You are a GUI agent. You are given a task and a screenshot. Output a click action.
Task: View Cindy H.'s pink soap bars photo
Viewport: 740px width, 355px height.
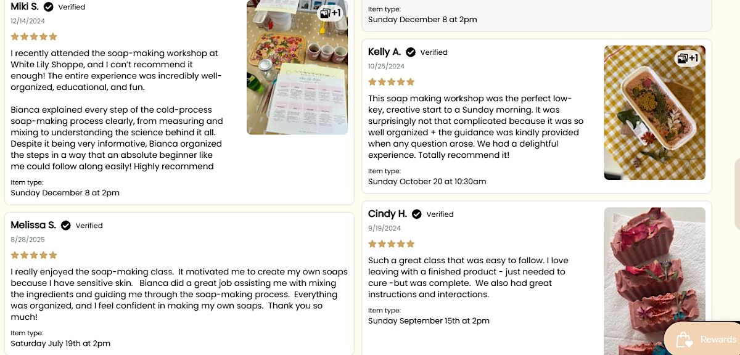pyautogui.click(x=654, y=280)
